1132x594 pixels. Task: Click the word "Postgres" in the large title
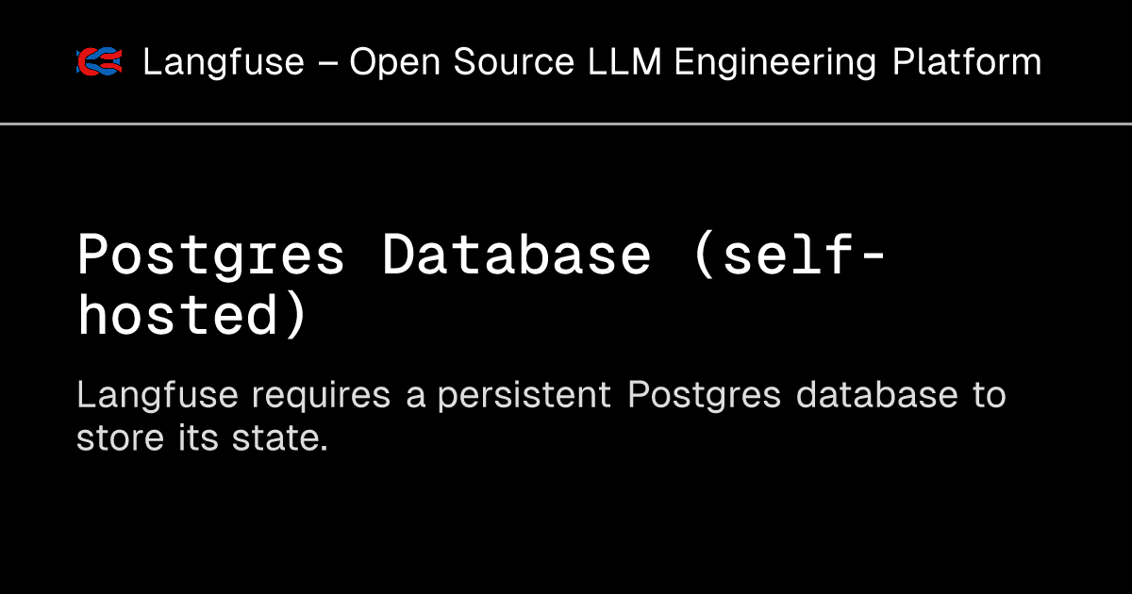pyautogui.click(x=211, y=256)
